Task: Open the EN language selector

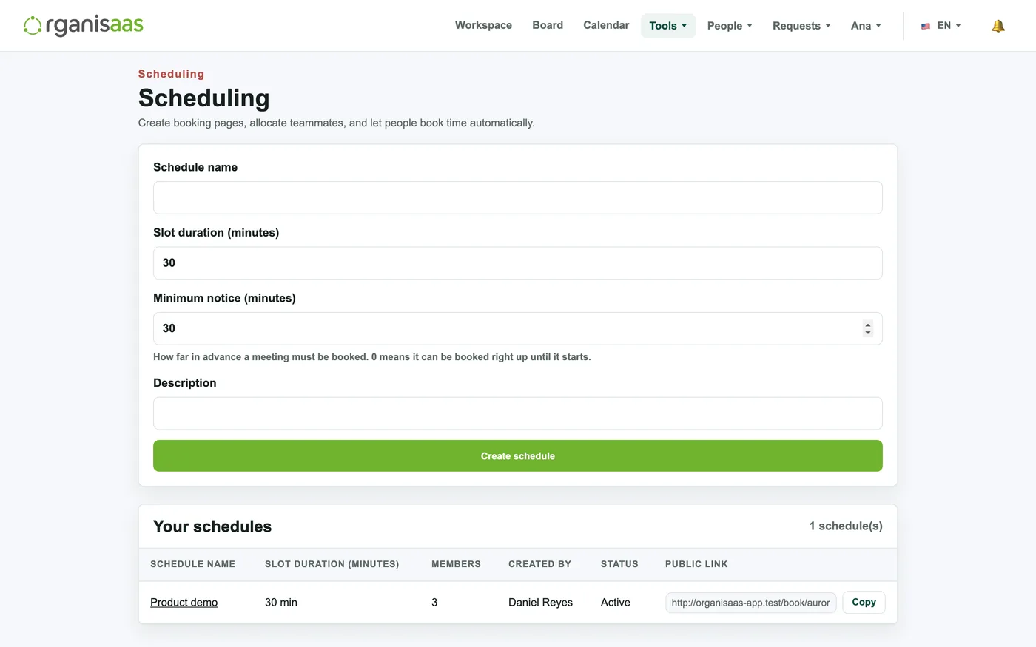Action: tap(941, 25)
